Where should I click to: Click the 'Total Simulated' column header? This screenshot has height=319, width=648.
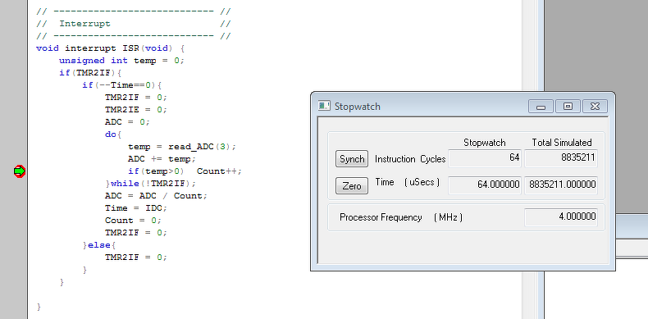coord(562,143)
